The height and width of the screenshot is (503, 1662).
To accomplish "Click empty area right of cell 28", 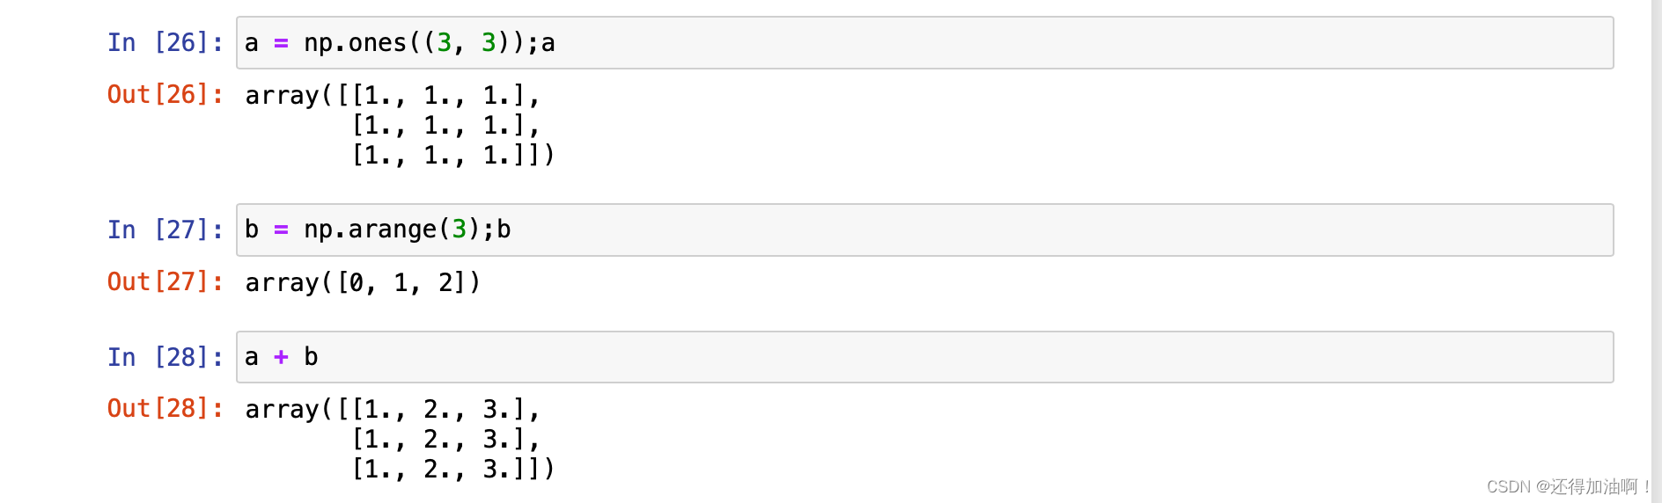I will 1637,357.
